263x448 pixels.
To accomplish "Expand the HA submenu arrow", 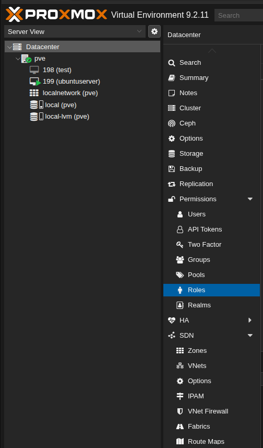I will (250, 320).
